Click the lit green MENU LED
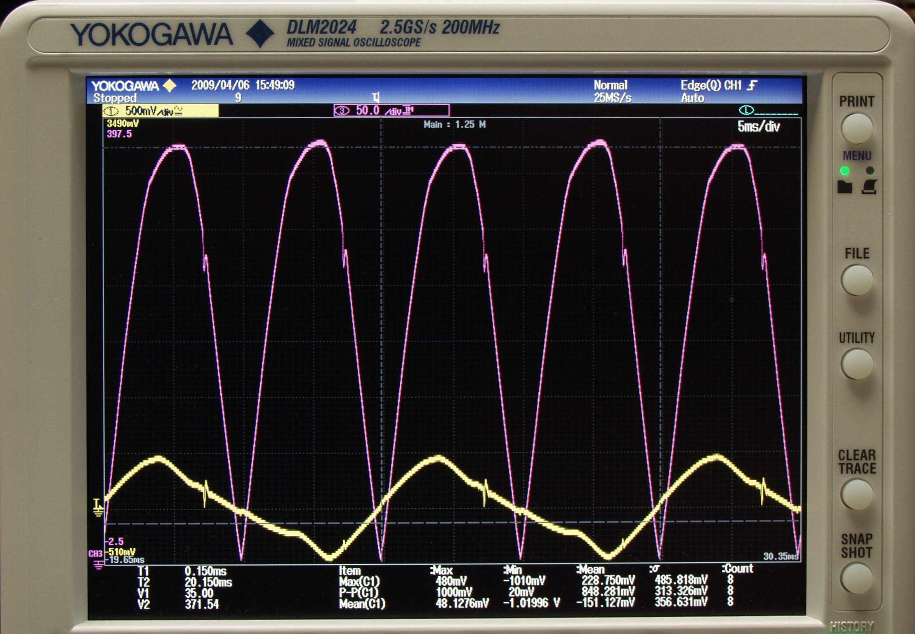Image resolution: width=915 pixels, height=634 pixels. (845, 171)
